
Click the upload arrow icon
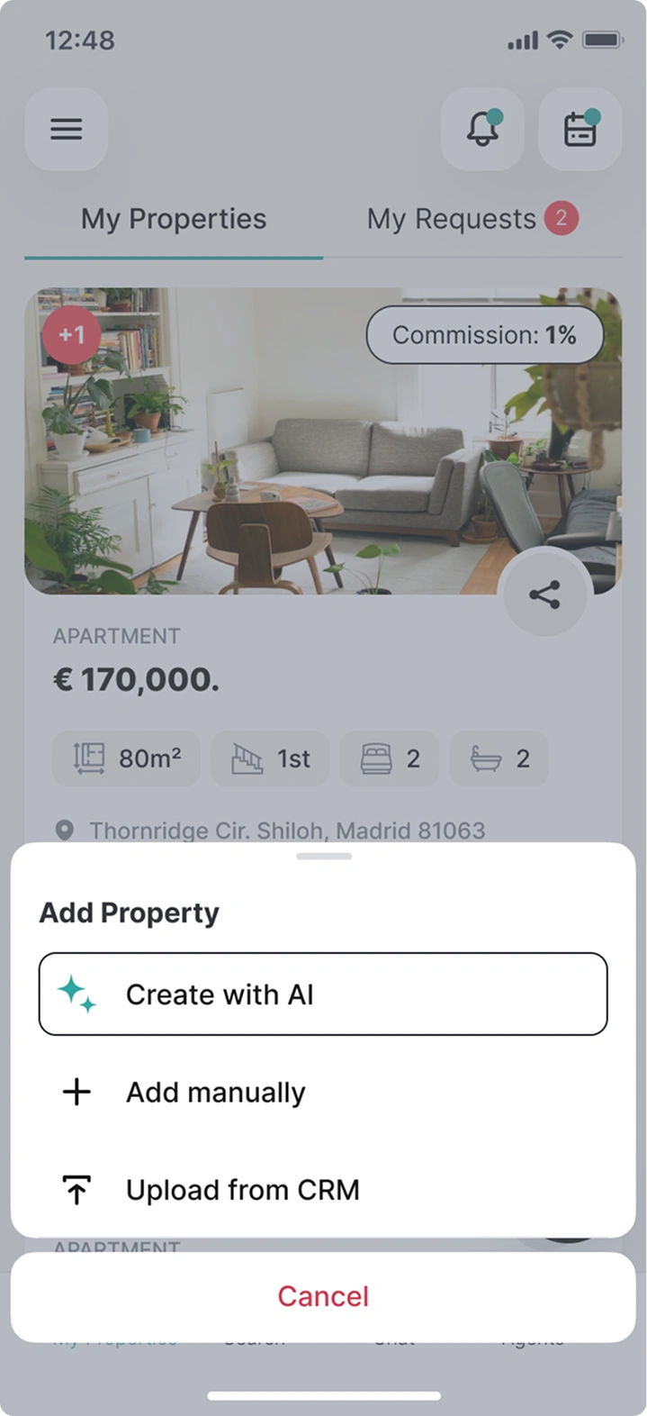[76, 1190]
